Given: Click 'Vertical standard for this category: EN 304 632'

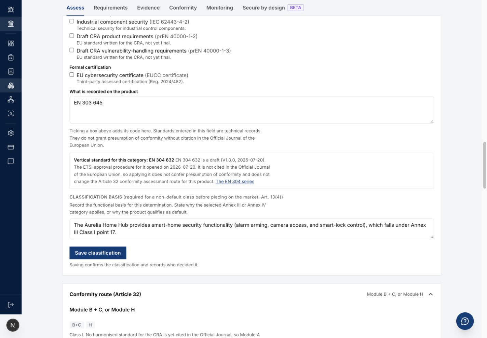Looking at the screenshot, I should [124, 160].
